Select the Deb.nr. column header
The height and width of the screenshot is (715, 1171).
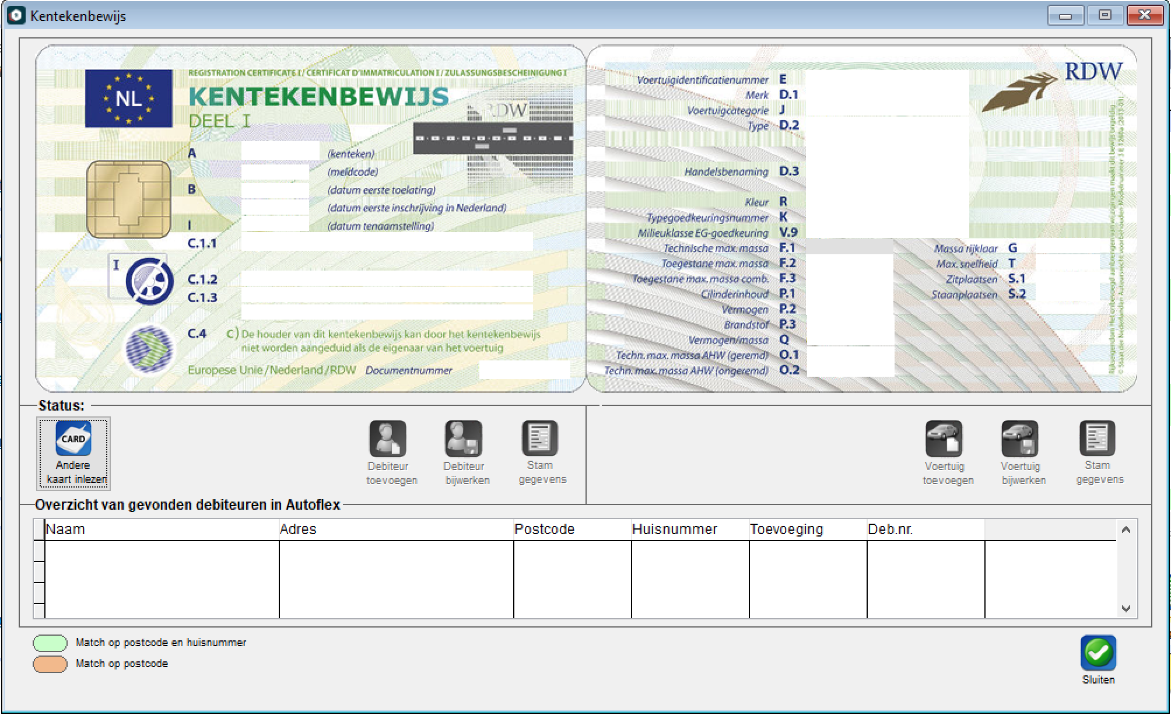click(926, 530)
